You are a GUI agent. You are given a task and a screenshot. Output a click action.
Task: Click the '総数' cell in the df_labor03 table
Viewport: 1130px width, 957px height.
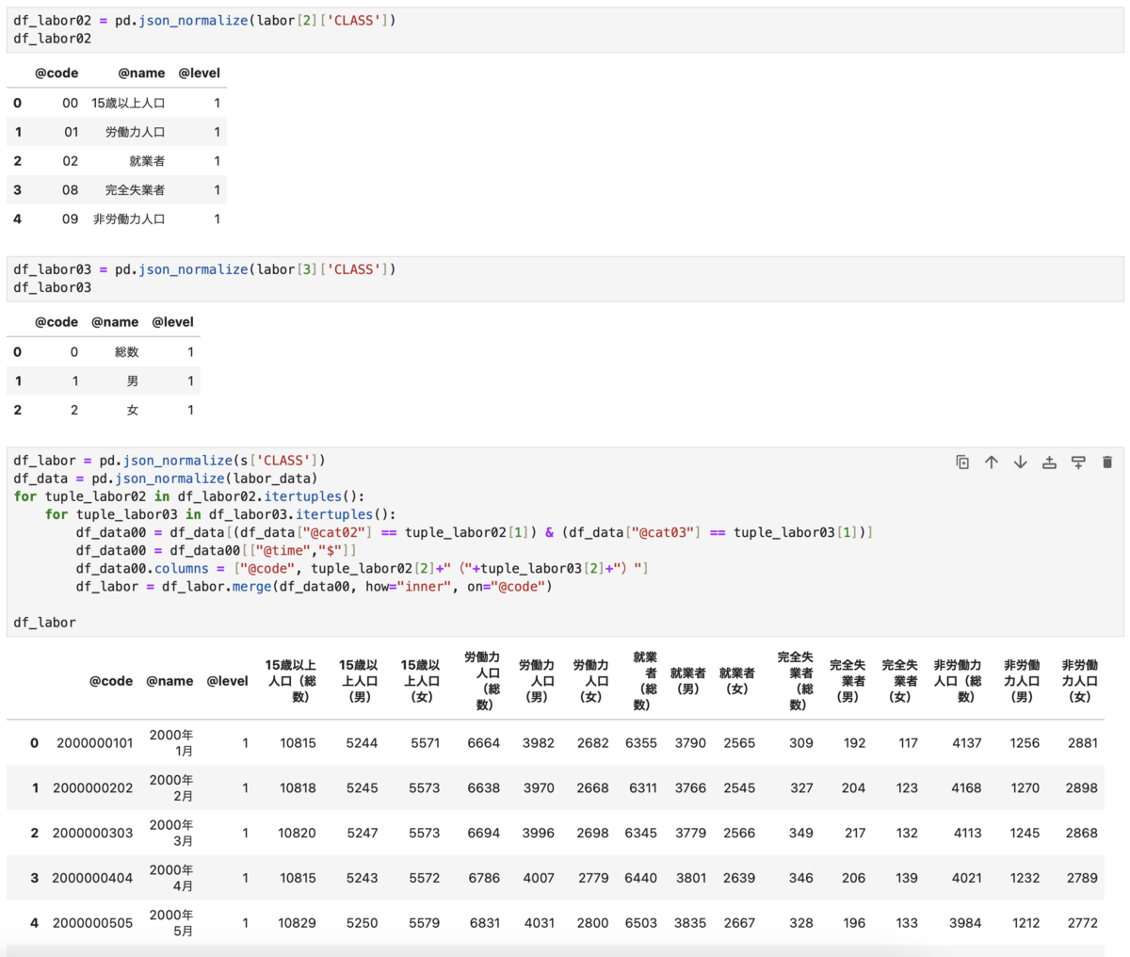coord(127,352)
